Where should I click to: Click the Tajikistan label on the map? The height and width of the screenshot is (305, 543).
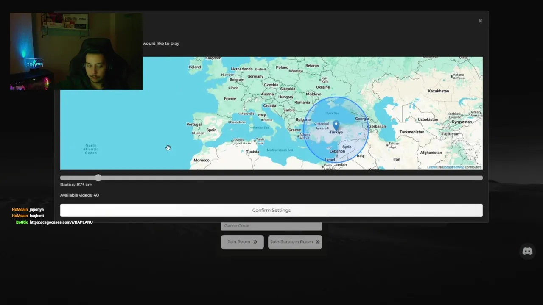451,134
